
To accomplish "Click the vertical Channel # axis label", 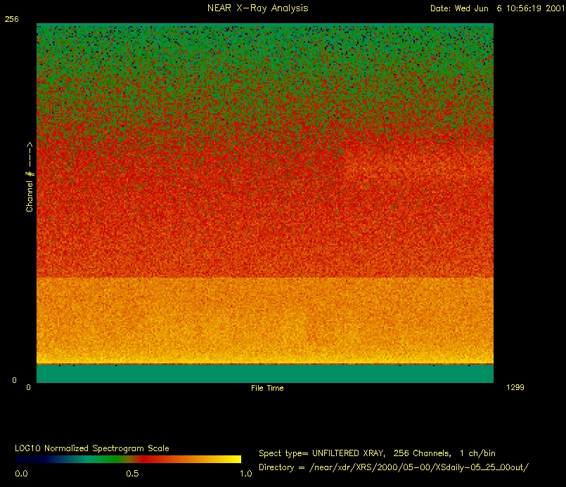I will coord(30,177).
